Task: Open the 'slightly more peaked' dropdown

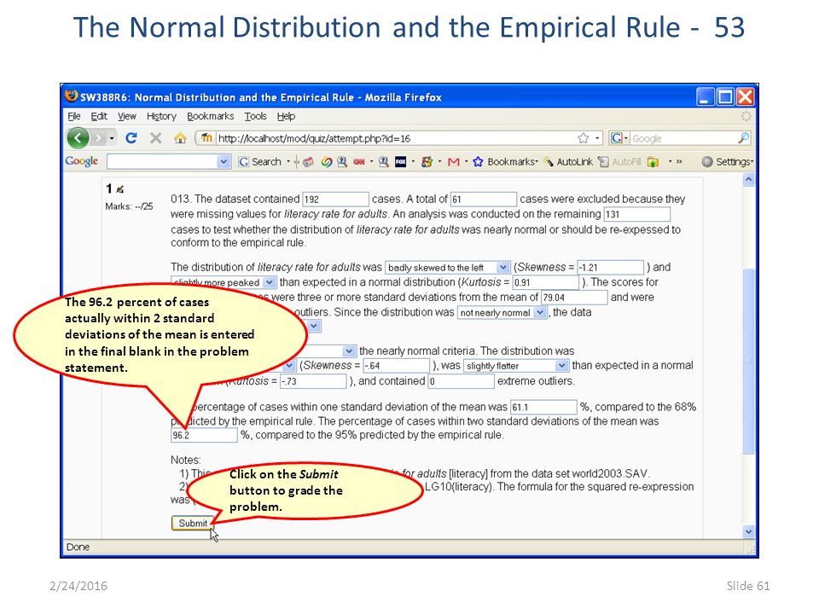Action: [269, 282]
